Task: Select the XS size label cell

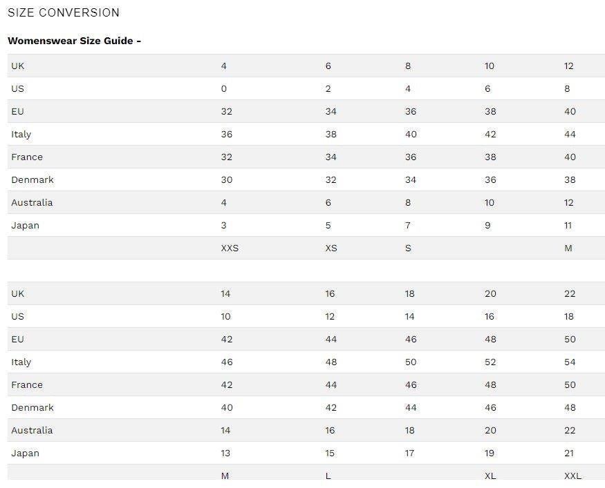Action: 331,248
